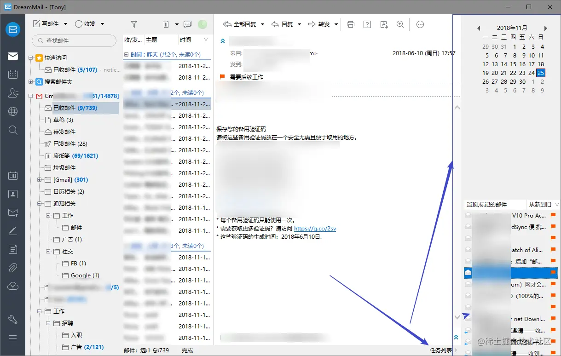Expand the [Gmail] folder node
Viewport: 561px width, 356px height.
tap(40, 180)
